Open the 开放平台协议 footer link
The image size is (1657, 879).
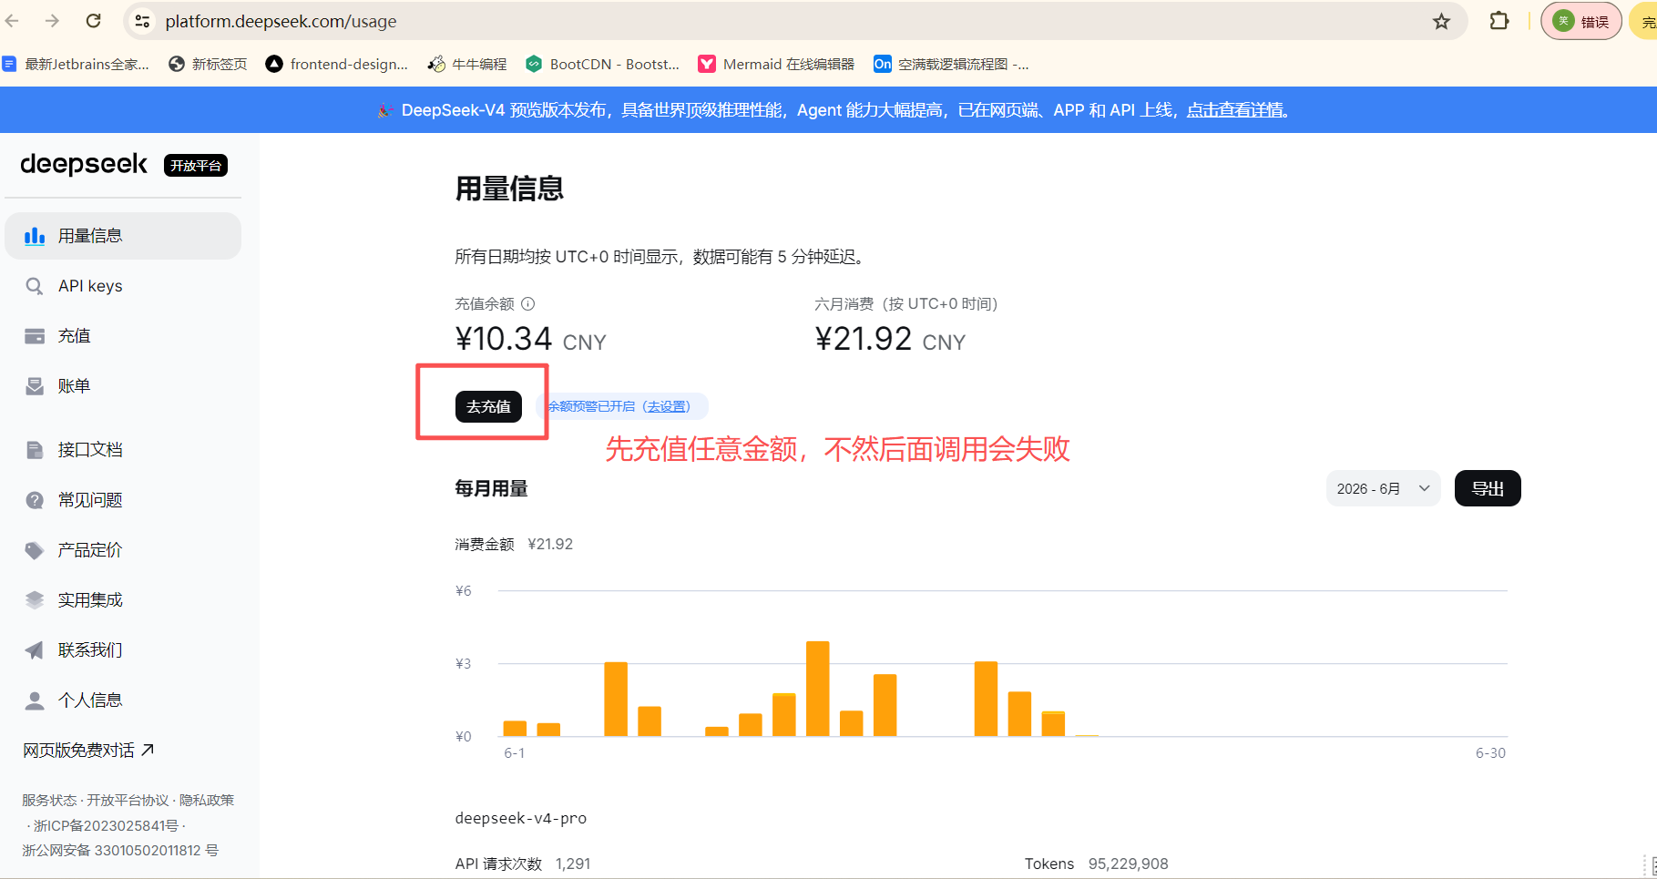[128, 800]
